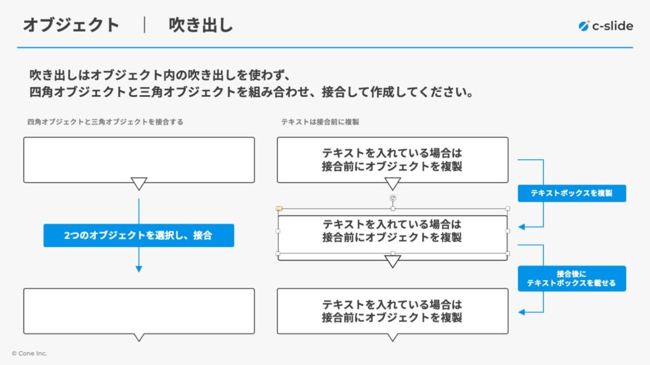Screen dimensions: 650x365
Task: Click the オブジェクト slide title text
Action: pyautogui.click(x=71, y=25)
